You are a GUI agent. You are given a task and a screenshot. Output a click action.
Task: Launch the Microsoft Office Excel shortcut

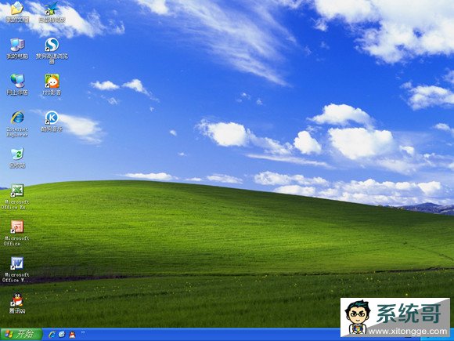(x=16, y=197)
